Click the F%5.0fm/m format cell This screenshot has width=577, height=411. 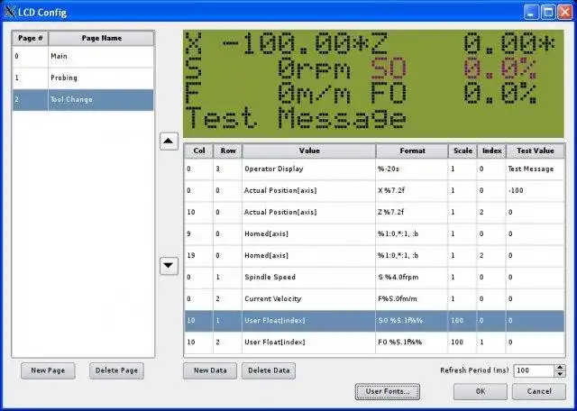pos(411,299)
